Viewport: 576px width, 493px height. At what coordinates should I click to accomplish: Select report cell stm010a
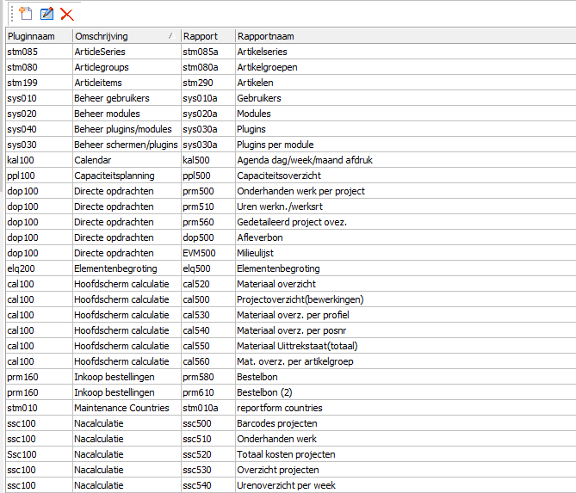tap(207, 408)
